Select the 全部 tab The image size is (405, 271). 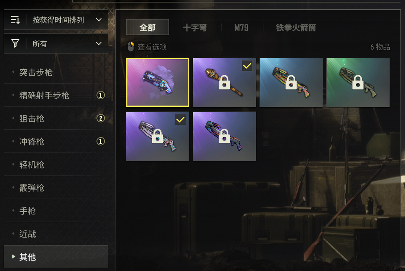click(x=147, y=27)
